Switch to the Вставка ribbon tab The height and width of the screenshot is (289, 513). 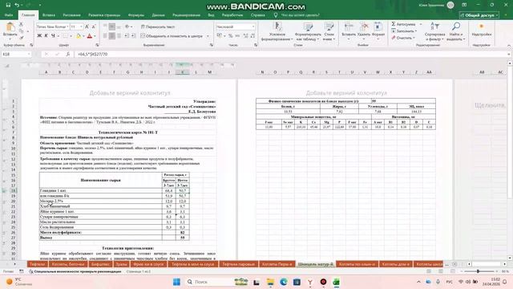(49, 15)
